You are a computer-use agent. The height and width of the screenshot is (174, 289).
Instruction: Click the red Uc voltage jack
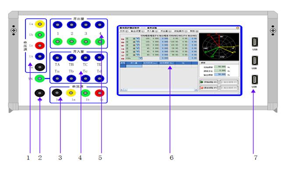(x=40, y=46)
